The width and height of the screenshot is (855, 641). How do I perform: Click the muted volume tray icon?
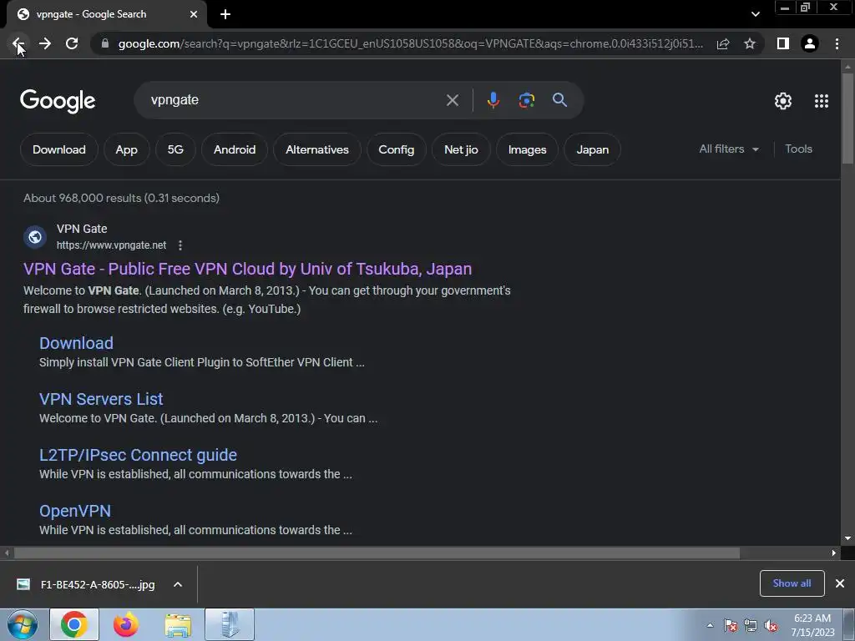tap(771, 626)
